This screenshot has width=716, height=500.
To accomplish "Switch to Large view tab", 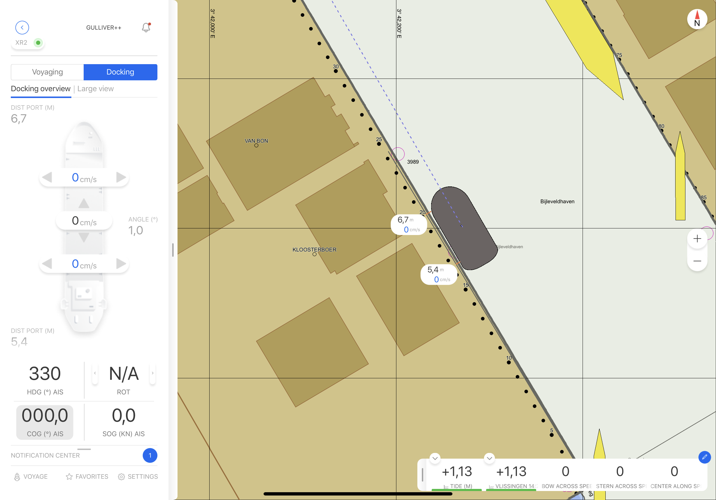I will coord(95,89).
